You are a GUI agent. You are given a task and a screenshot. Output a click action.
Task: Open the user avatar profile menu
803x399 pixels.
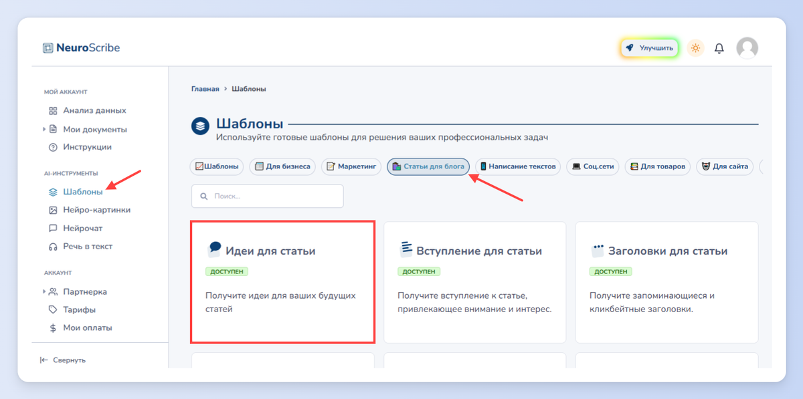point(747,48)
